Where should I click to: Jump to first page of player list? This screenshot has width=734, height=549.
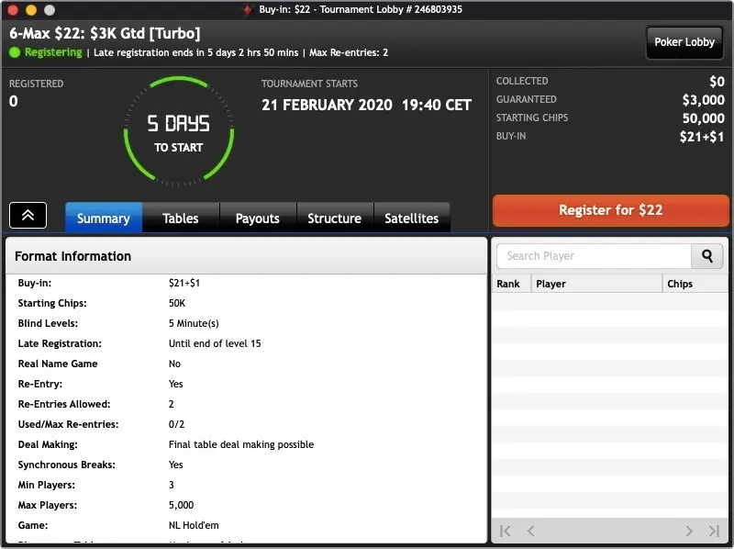click(x=504, y=531)
